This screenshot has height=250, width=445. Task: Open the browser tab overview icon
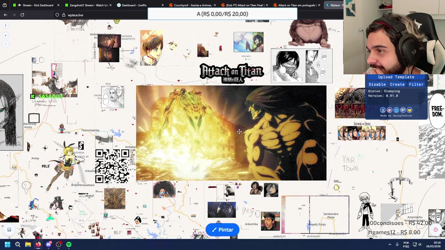[x=5, y=5]
